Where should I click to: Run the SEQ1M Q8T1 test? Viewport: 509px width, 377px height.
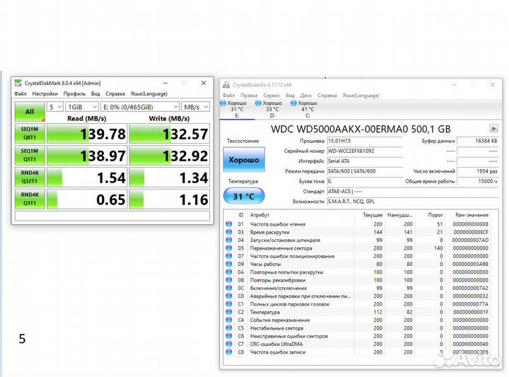(x=30, y=133)
